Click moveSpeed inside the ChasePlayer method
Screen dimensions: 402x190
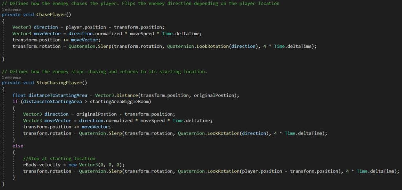click(141, 34)
